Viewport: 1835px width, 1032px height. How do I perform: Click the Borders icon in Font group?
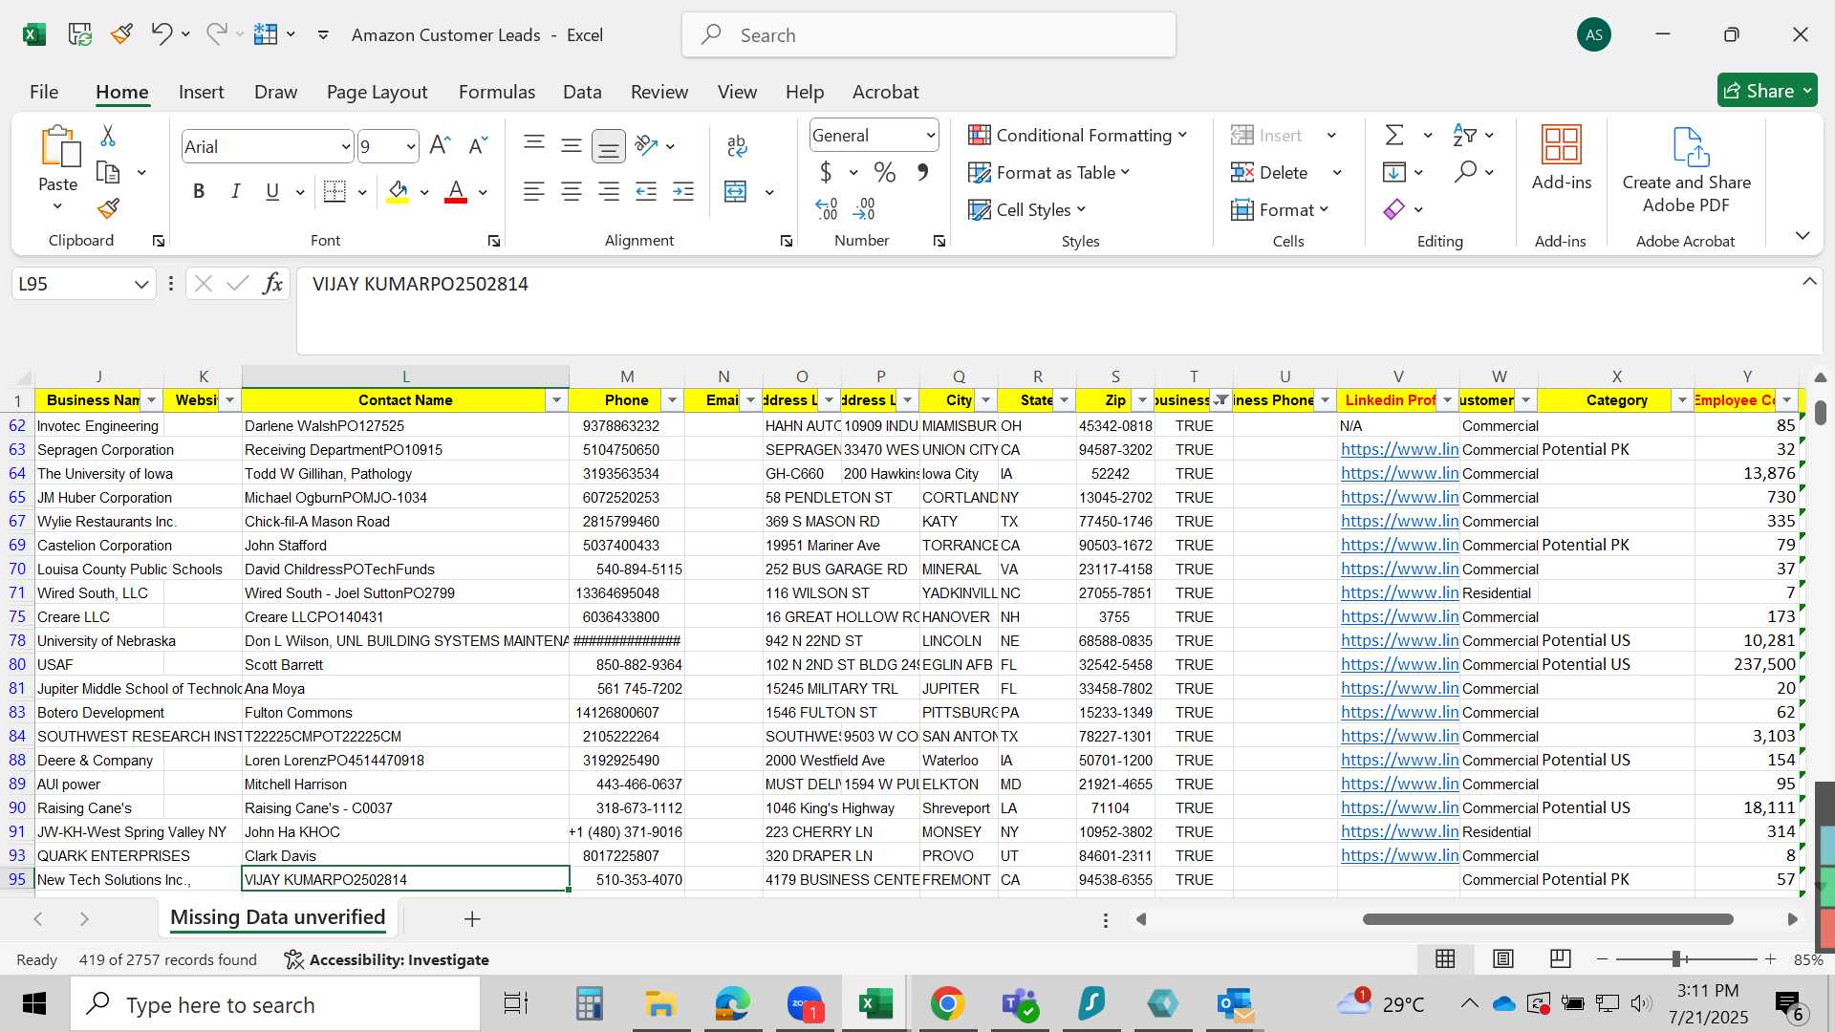335,191
